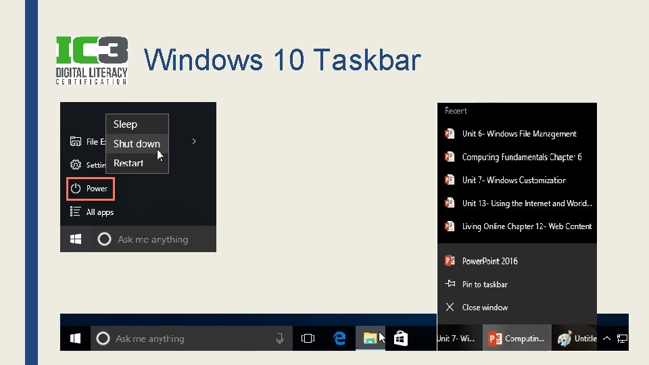Open File Explorer entry in Start menu

[87, 141]
